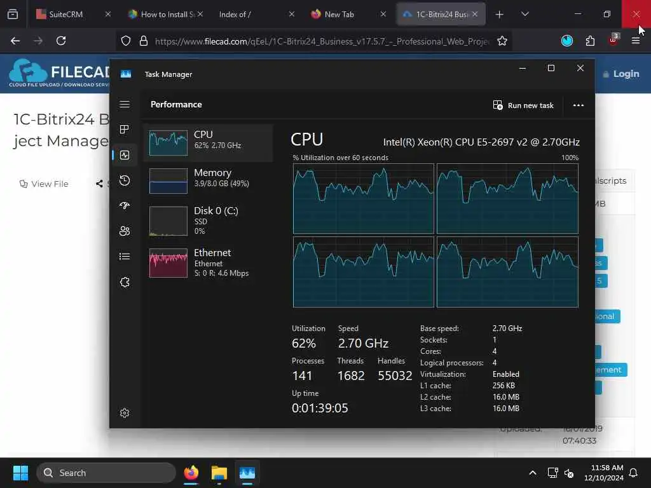Go back in Firefox

(x=15, y=41)
